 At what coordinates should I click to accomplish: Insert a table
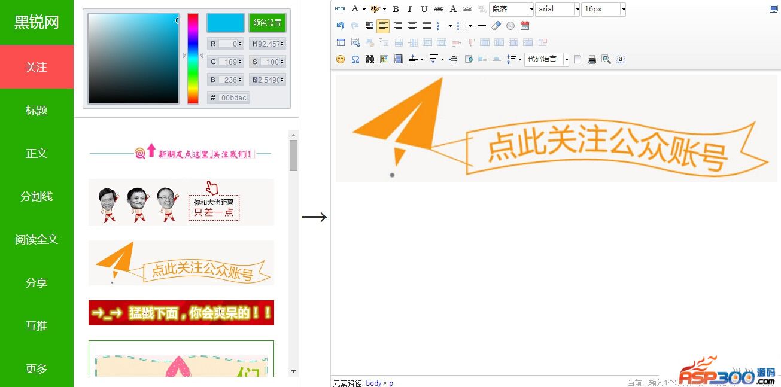[341, 42]
